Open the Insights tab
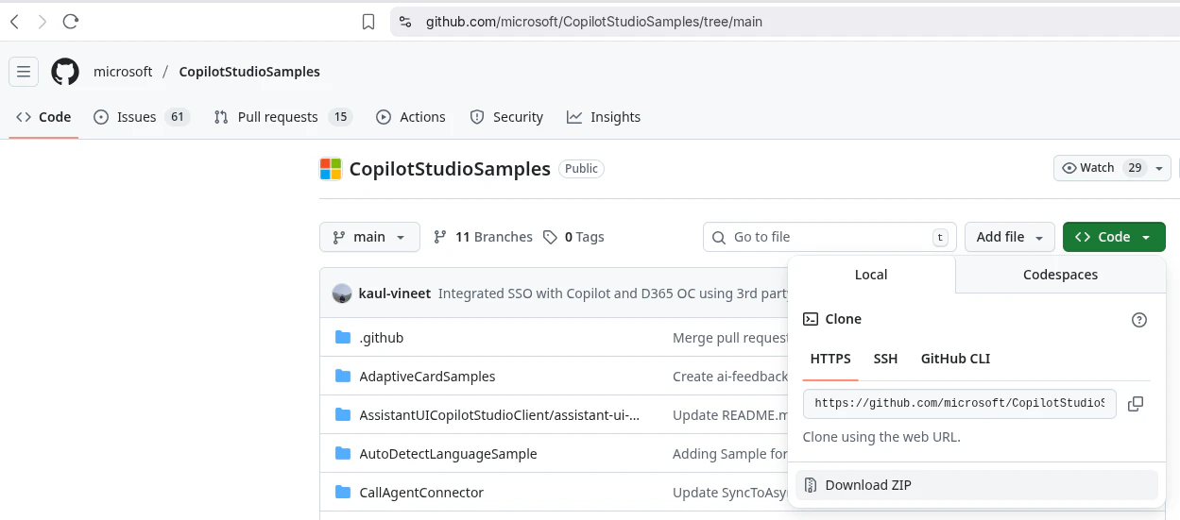 604,117
